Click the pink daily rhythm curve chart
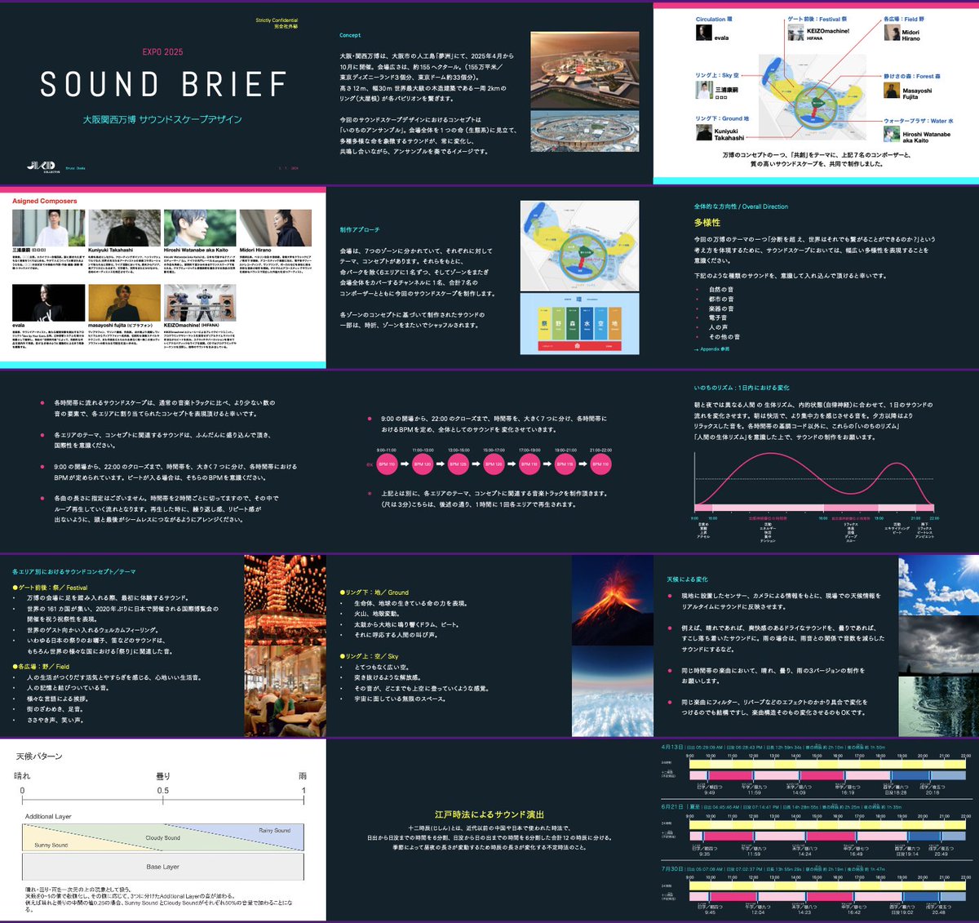 pos(816,481)
